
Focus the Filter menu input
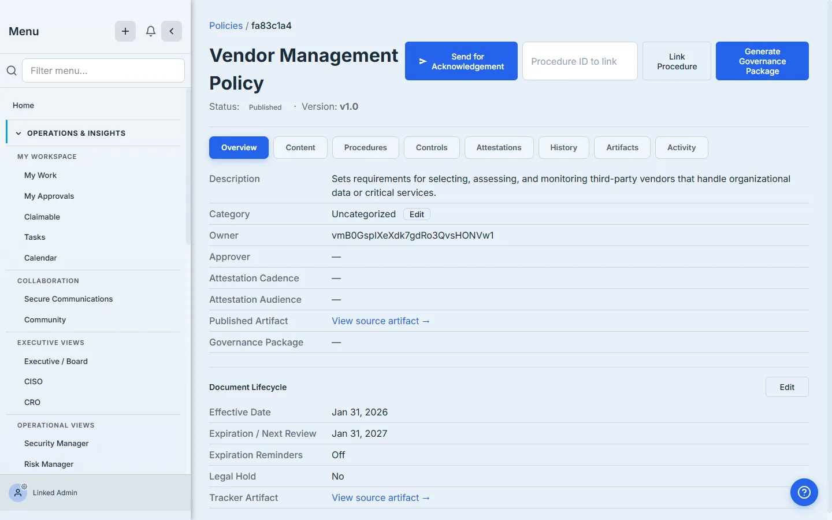tap(103, 70)
